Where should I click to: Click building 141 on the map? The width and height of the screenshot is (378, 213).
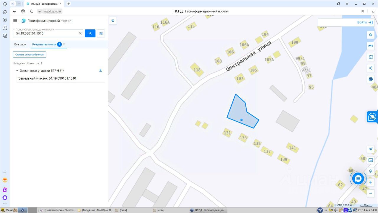click(x=292, y=148)
